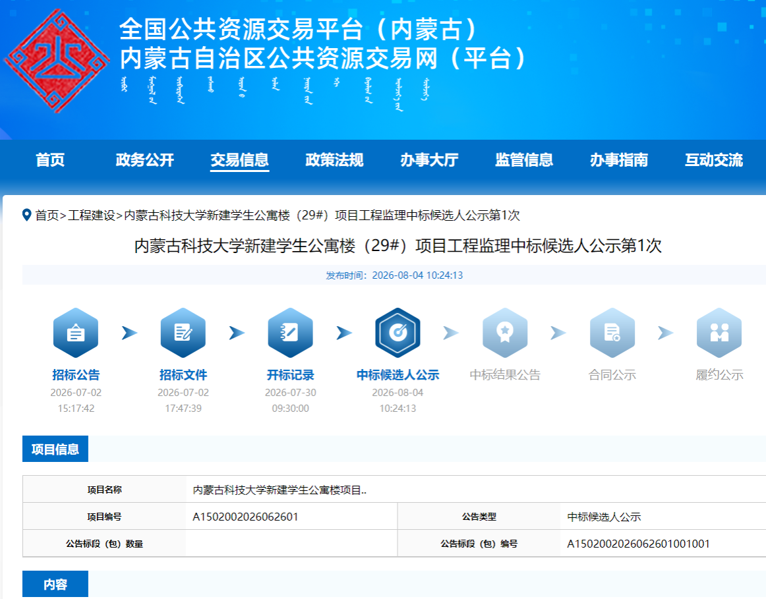
Task: Click the 招标文件 date 2026-07-02 17:47:39
Action: 183,400
